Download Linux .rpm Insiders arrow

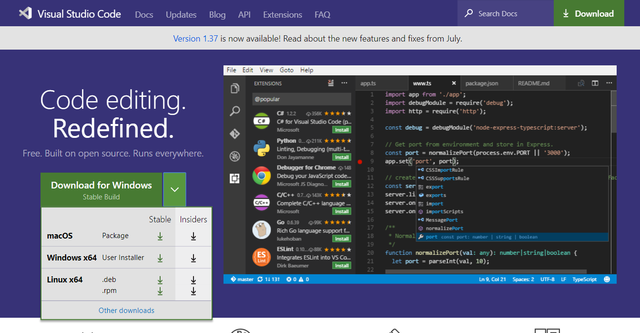tap(193, 291)
